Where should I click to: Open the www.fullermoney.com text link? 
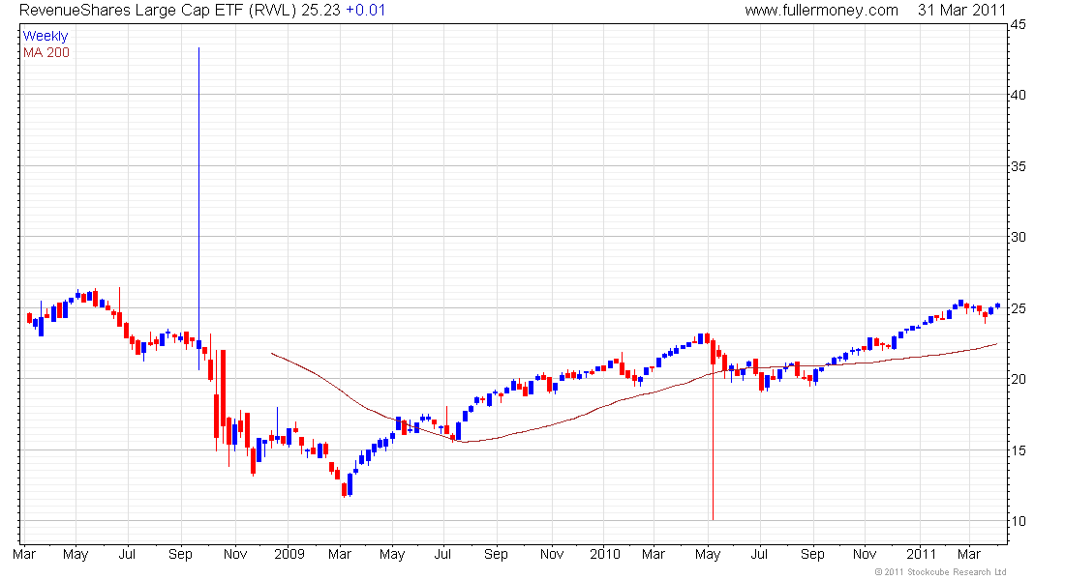tap(821, 11)
